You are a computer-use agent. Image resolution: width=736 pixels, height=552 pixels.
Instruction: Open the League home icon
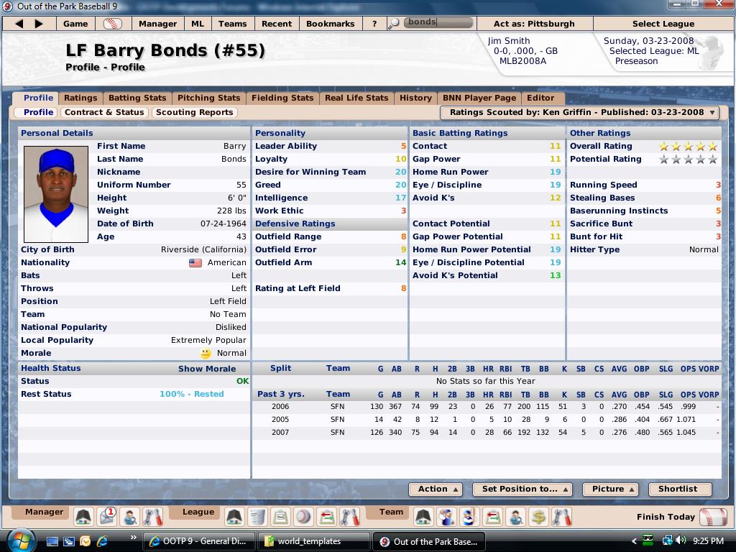pyautogui.click(x=234, y=517)
